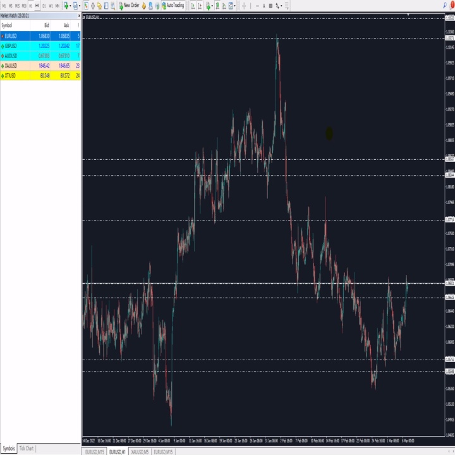
Task: Toggle the AutoTrading button
Action: point(173,5)
